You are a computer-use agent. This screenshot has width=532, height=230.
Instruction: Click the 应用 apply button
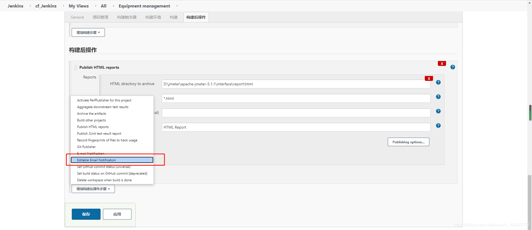(x=117, y=214)
